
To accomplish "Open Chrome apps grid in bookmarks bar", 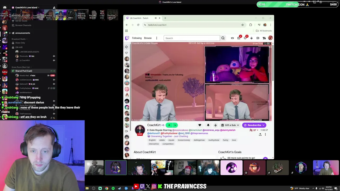I will [x=126, y=31].
